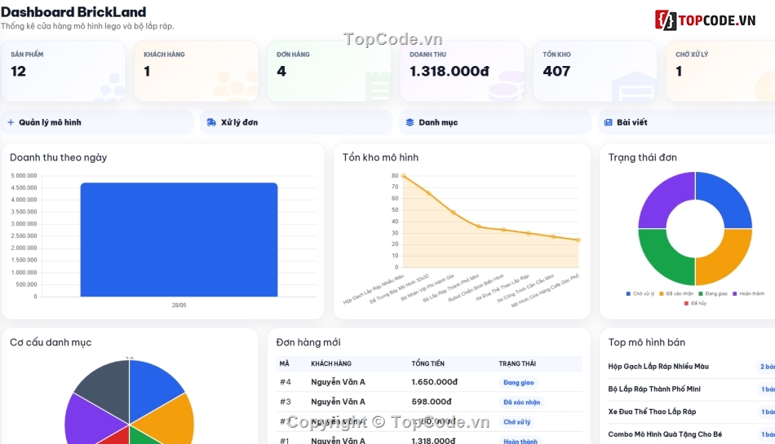This screenshot has width=775, height=444.
Task: Open the Đơn hàng stat card showing 4
Action: (x=330, y=71)
